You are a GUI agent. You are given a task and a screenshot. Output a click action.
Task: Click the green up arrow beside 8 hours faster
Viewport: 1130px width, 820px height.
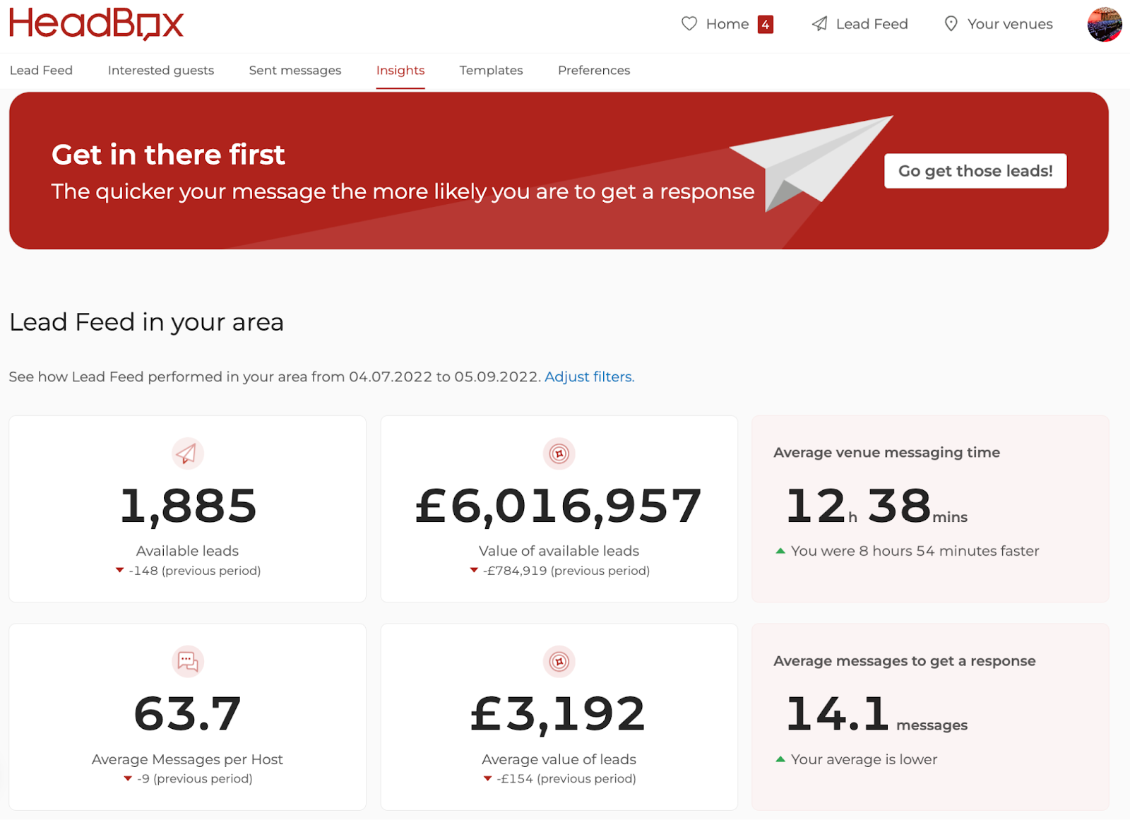pos(780,551)
